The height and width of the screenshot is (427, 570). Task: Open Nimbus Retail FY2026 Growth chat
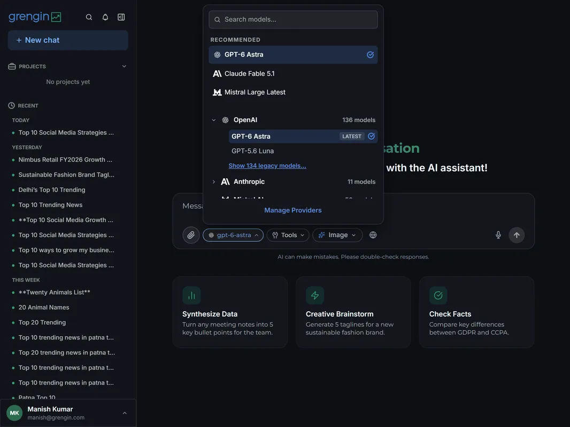tap(65, 160)
